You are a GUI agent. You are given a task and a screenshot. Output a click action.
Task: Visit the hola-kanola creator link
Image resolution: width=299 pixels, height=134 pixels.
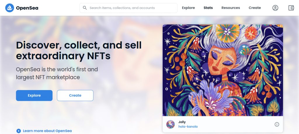click(x=188, y=127)
